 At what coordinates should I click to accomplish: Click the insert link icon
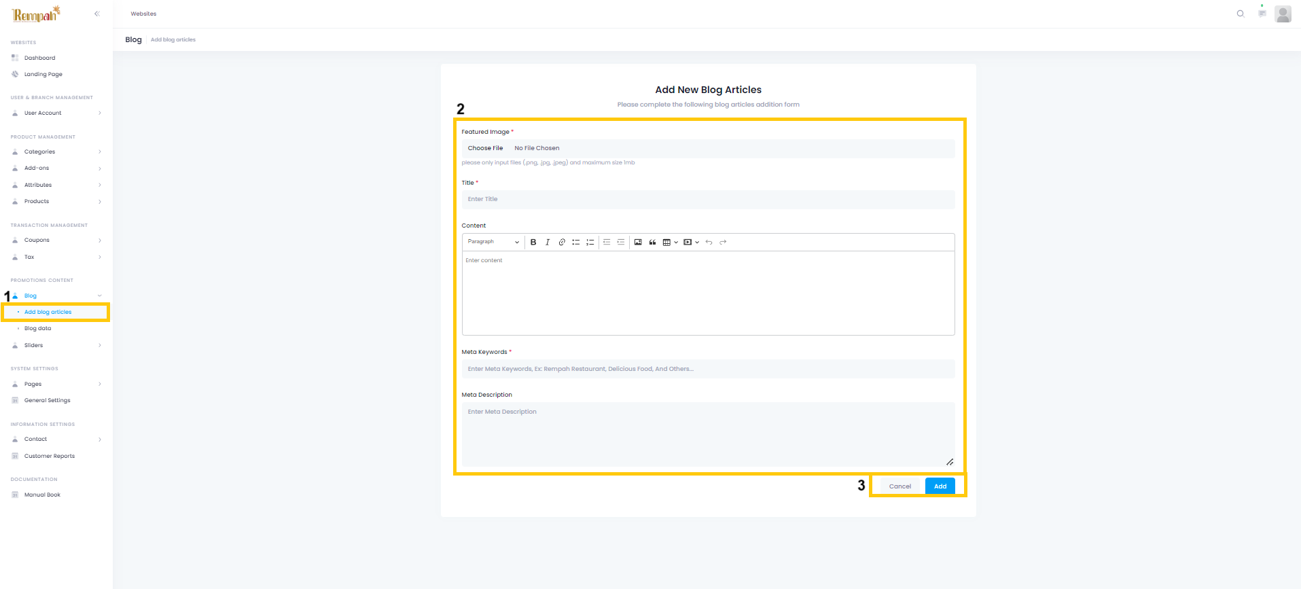pyautogui.click(x=562, y=243)
